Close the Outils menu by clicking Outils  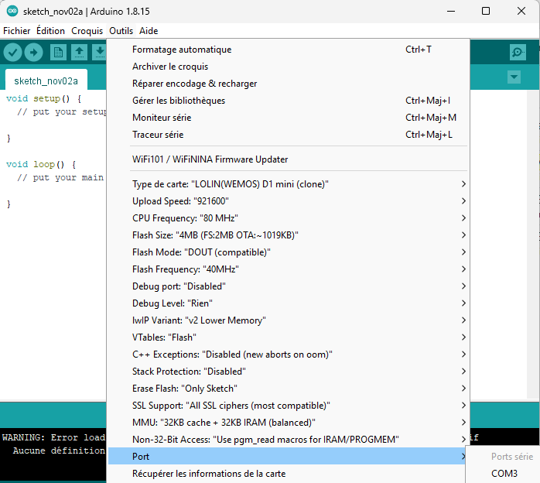click(x=121, y=31)
